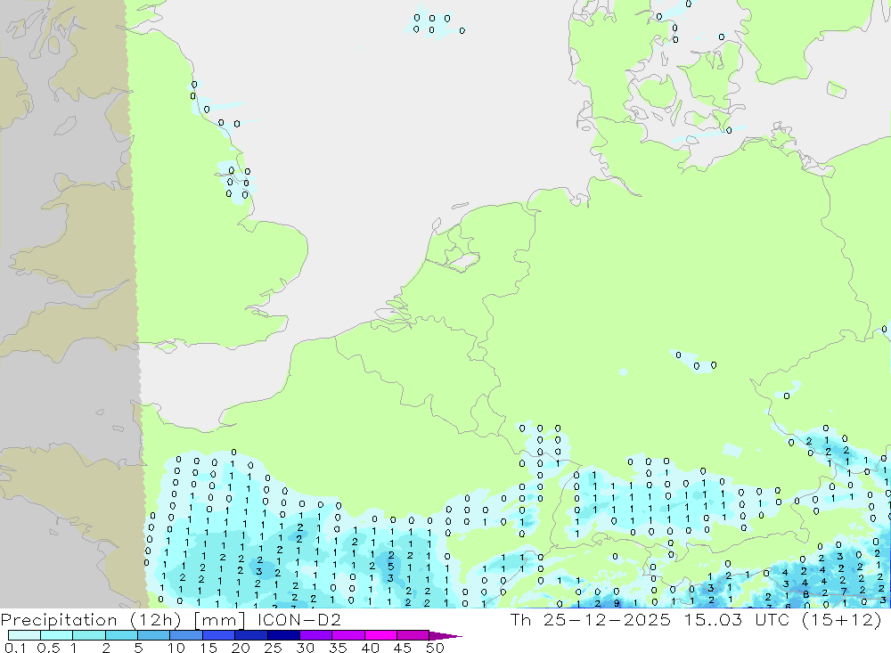Click the 0.1–0.5 mm lightest cyan legend swatch
Screen dimensions: 891x653
click(24, 635)
